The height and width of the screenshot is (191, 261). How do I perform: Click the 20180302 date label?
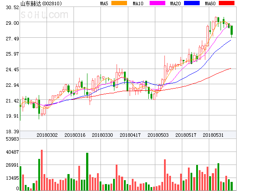pos(47,135)
